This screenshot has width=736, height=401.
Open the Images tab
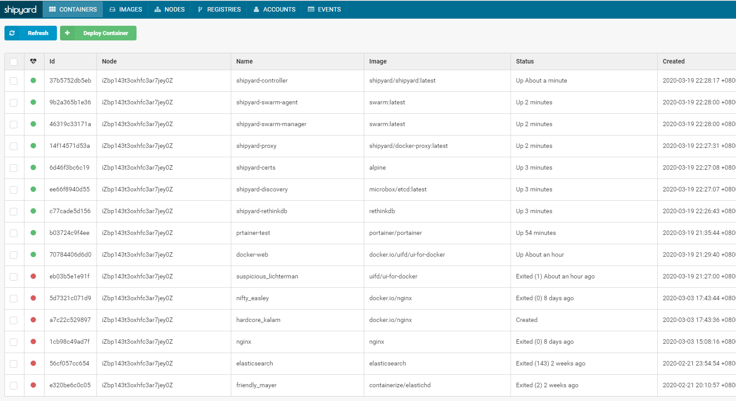point(126,9)
